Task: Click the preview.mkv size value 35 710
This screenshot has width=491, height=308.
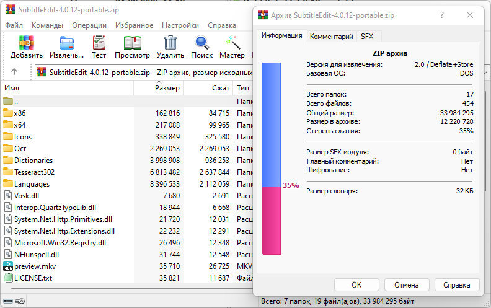Action: click(169, 266)
